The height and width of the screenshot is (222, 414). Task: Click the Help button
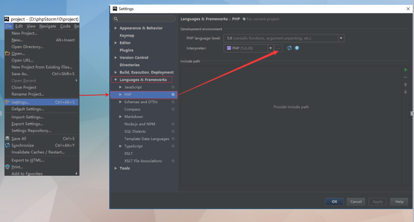tap(399, 202)
